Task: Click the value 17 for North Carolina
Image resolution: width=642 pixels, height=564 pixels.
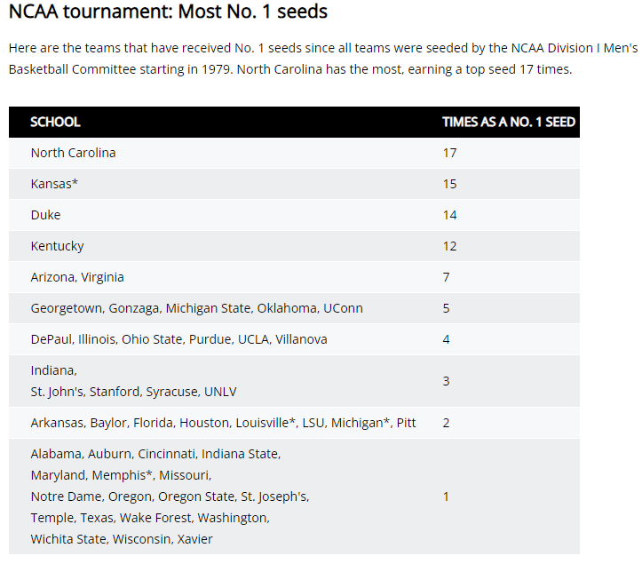Action: point(449,153)
